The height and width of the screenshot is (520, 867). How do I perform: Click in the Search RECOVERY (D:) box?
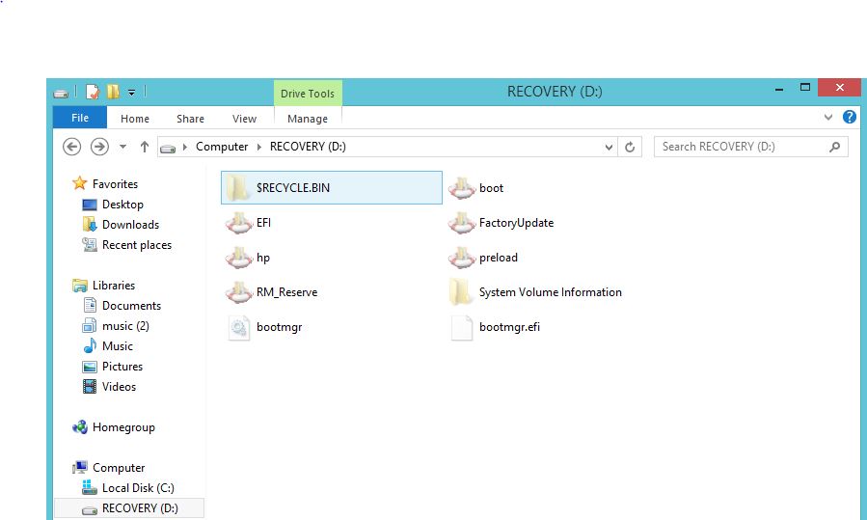point(741,147)
